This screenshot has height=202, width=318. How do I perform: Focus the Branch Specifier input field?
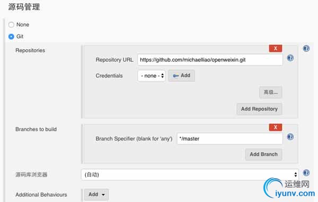click(230, 139)
